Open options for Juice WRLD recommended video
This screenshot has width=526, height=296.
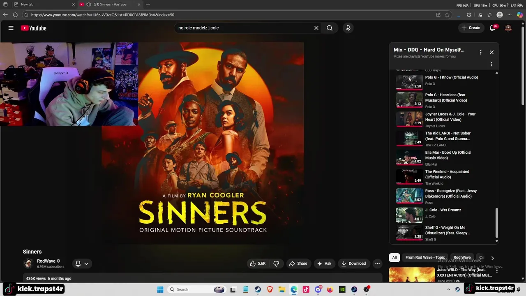(x=497, y=271)
